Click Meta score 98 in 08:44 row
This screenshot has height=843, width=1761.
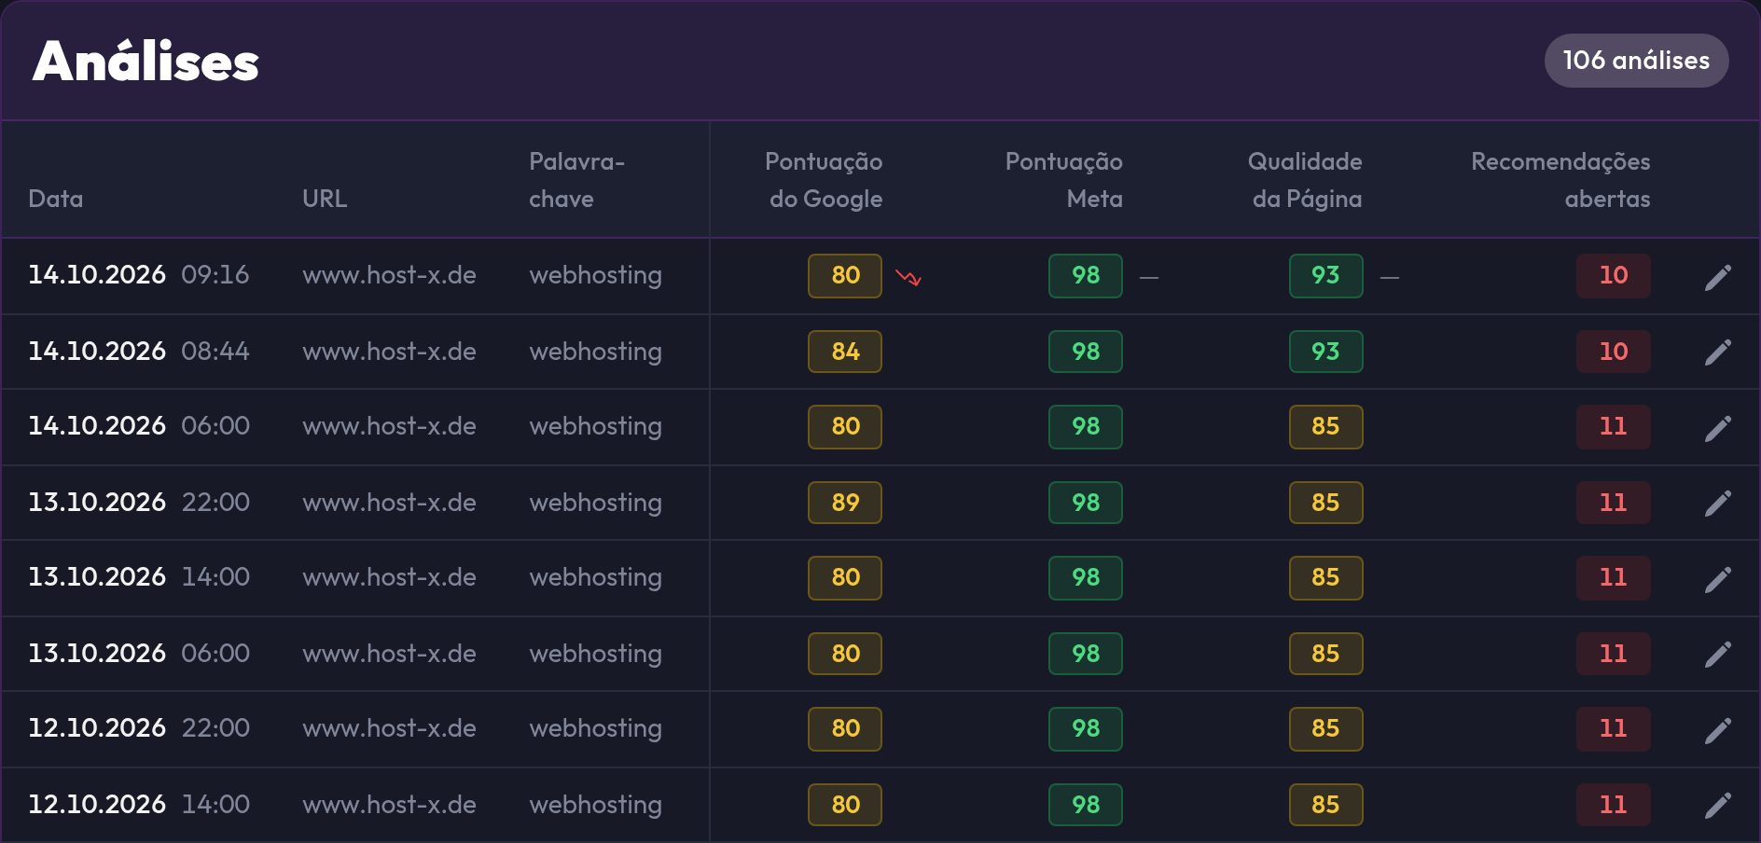pos(1086,352)
